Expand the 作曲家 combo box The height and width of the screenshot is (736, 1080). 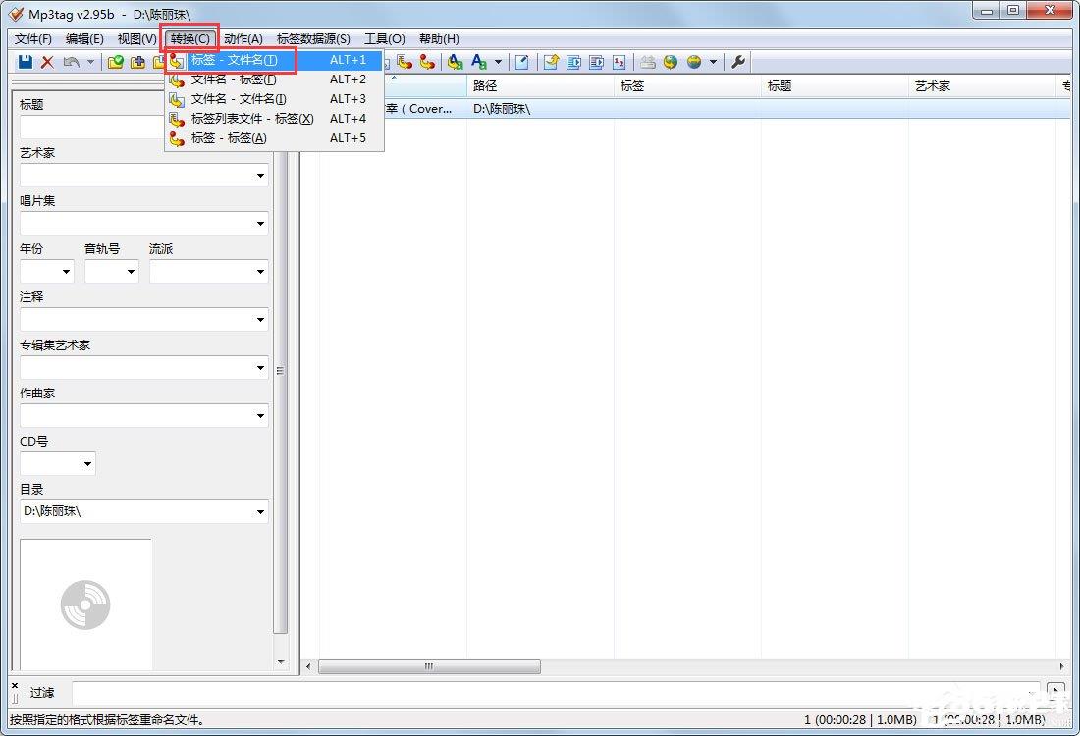click(260, 416)
